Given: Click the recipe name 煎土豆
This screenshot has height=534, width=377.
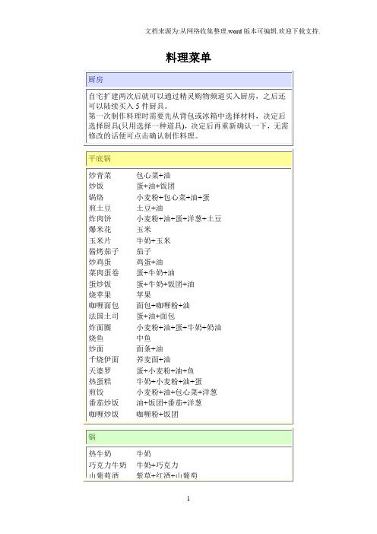Looking at the screenshot, I should click(100, 208).
